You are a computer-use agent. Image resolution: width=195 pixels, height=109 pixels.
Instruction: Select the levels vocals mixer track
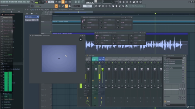pyautogui.click(x=101, y=59)
